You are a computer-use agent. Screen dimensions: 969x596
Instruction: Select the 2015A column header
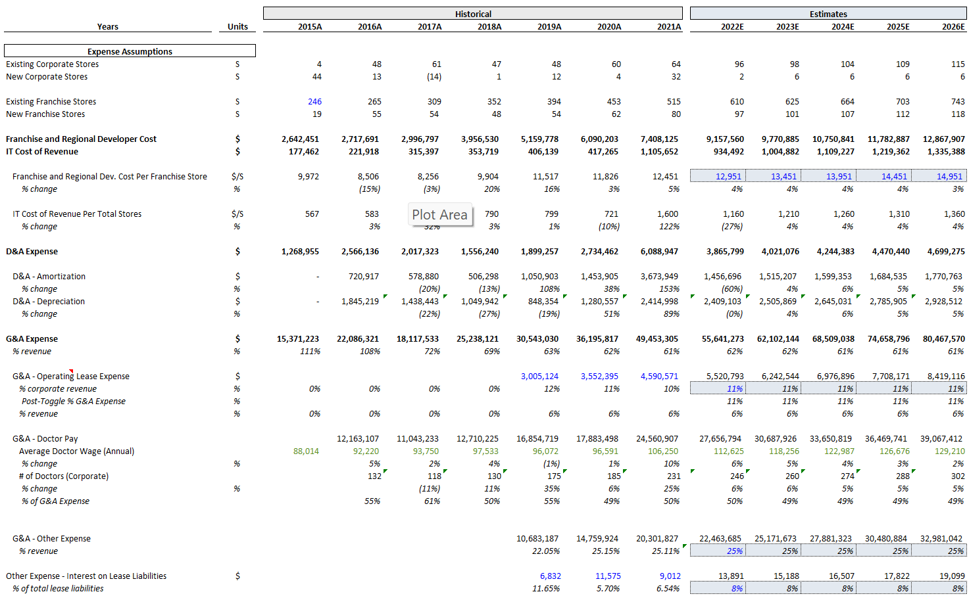pyautogui.click(x=310, y=26)
